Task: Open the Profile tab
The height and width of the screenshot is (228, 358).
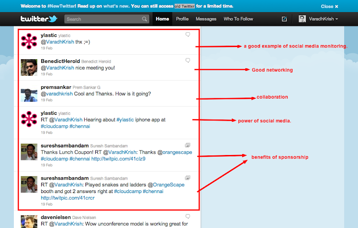Action: pyautogui.click(x=182, y=19)
